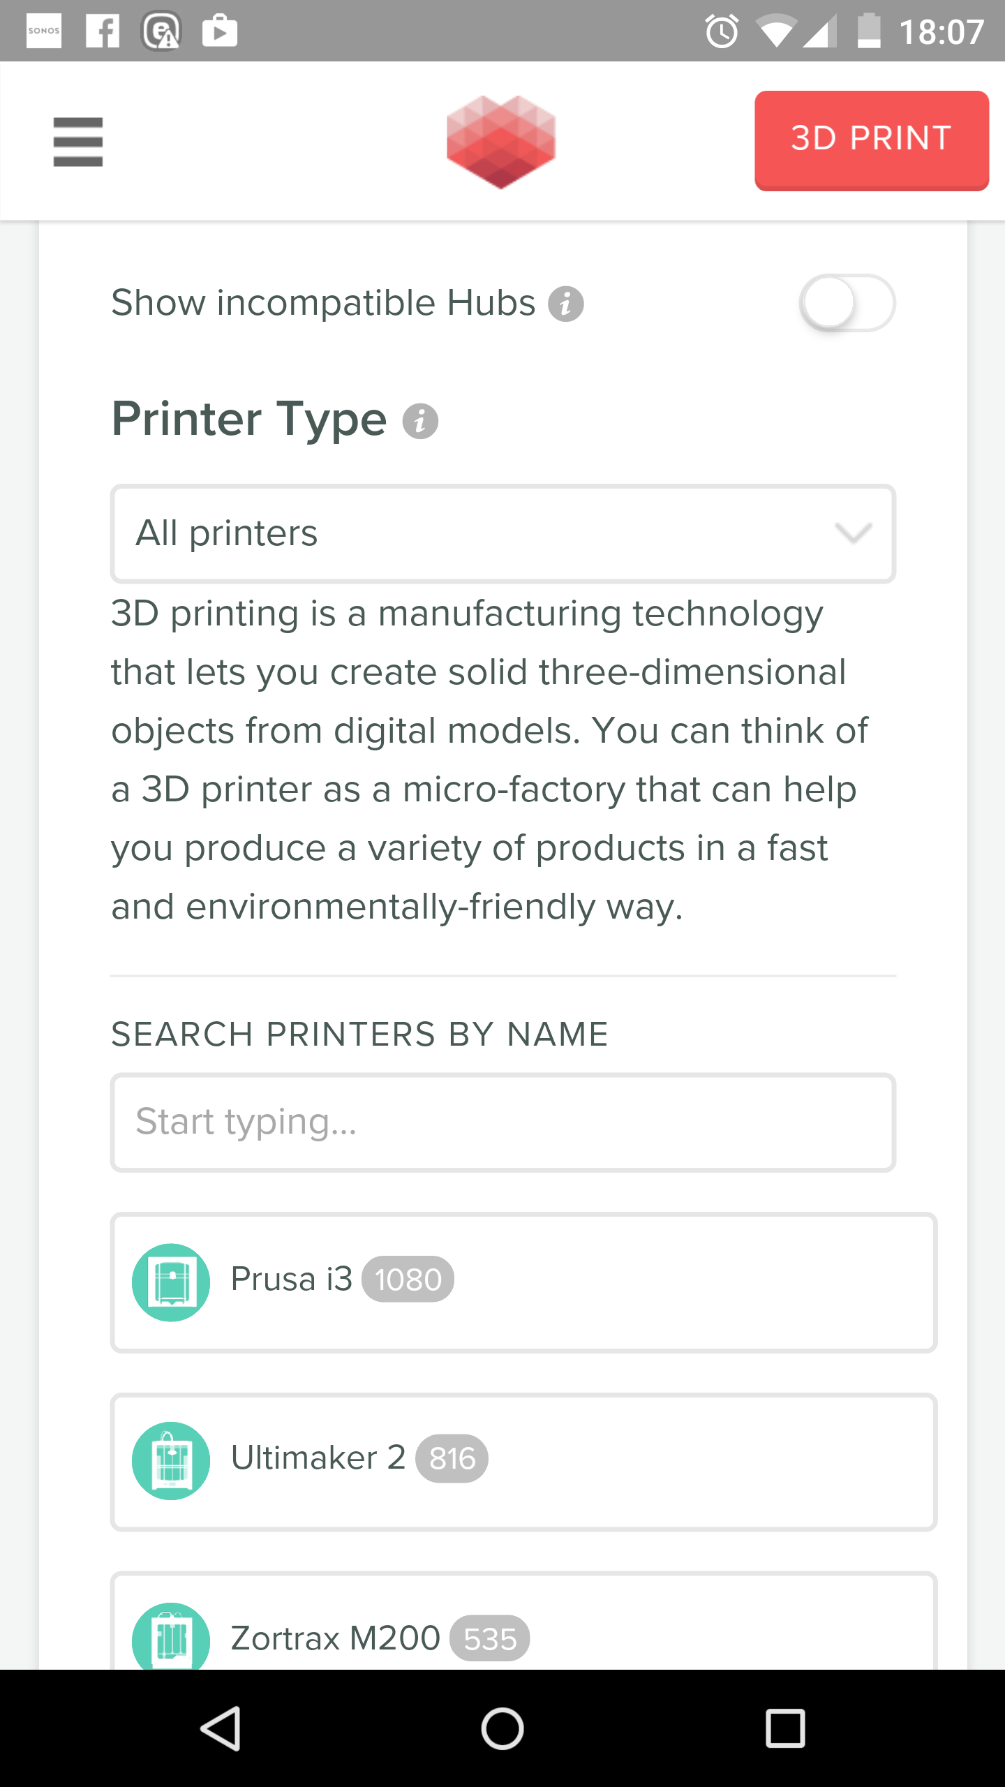This screenshot has height=1787, width=1005.
Task: Tap the Android home navigation button
Action: [x=502, y=1728]
